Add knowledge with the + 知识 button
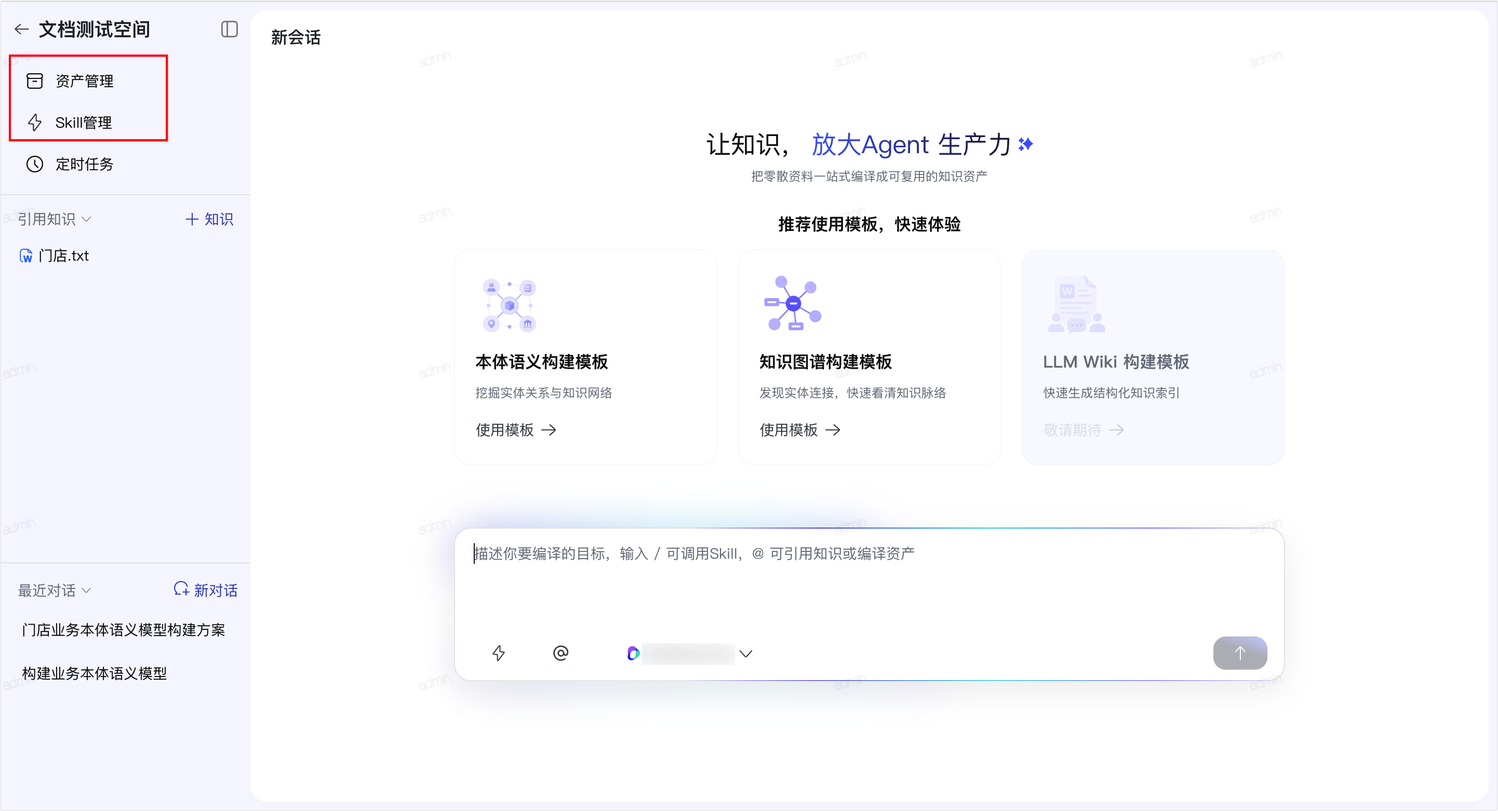Image resolution: width=1498 pixels, height=811 pixels. pyautogui.click(x=209, y=219)
